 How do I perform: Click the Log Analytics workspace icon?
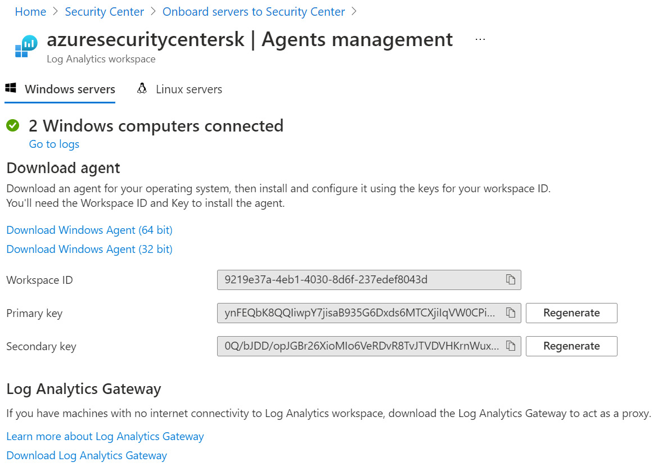click(x=26, y=46)
